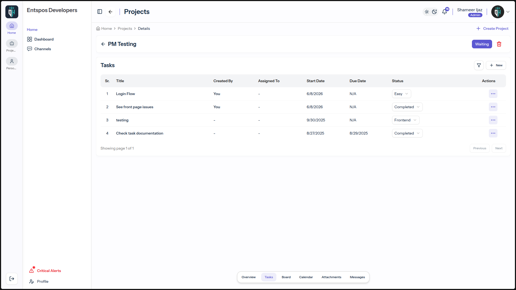
Task: Click the breadcrumb home icon
Action: (98, 28)
